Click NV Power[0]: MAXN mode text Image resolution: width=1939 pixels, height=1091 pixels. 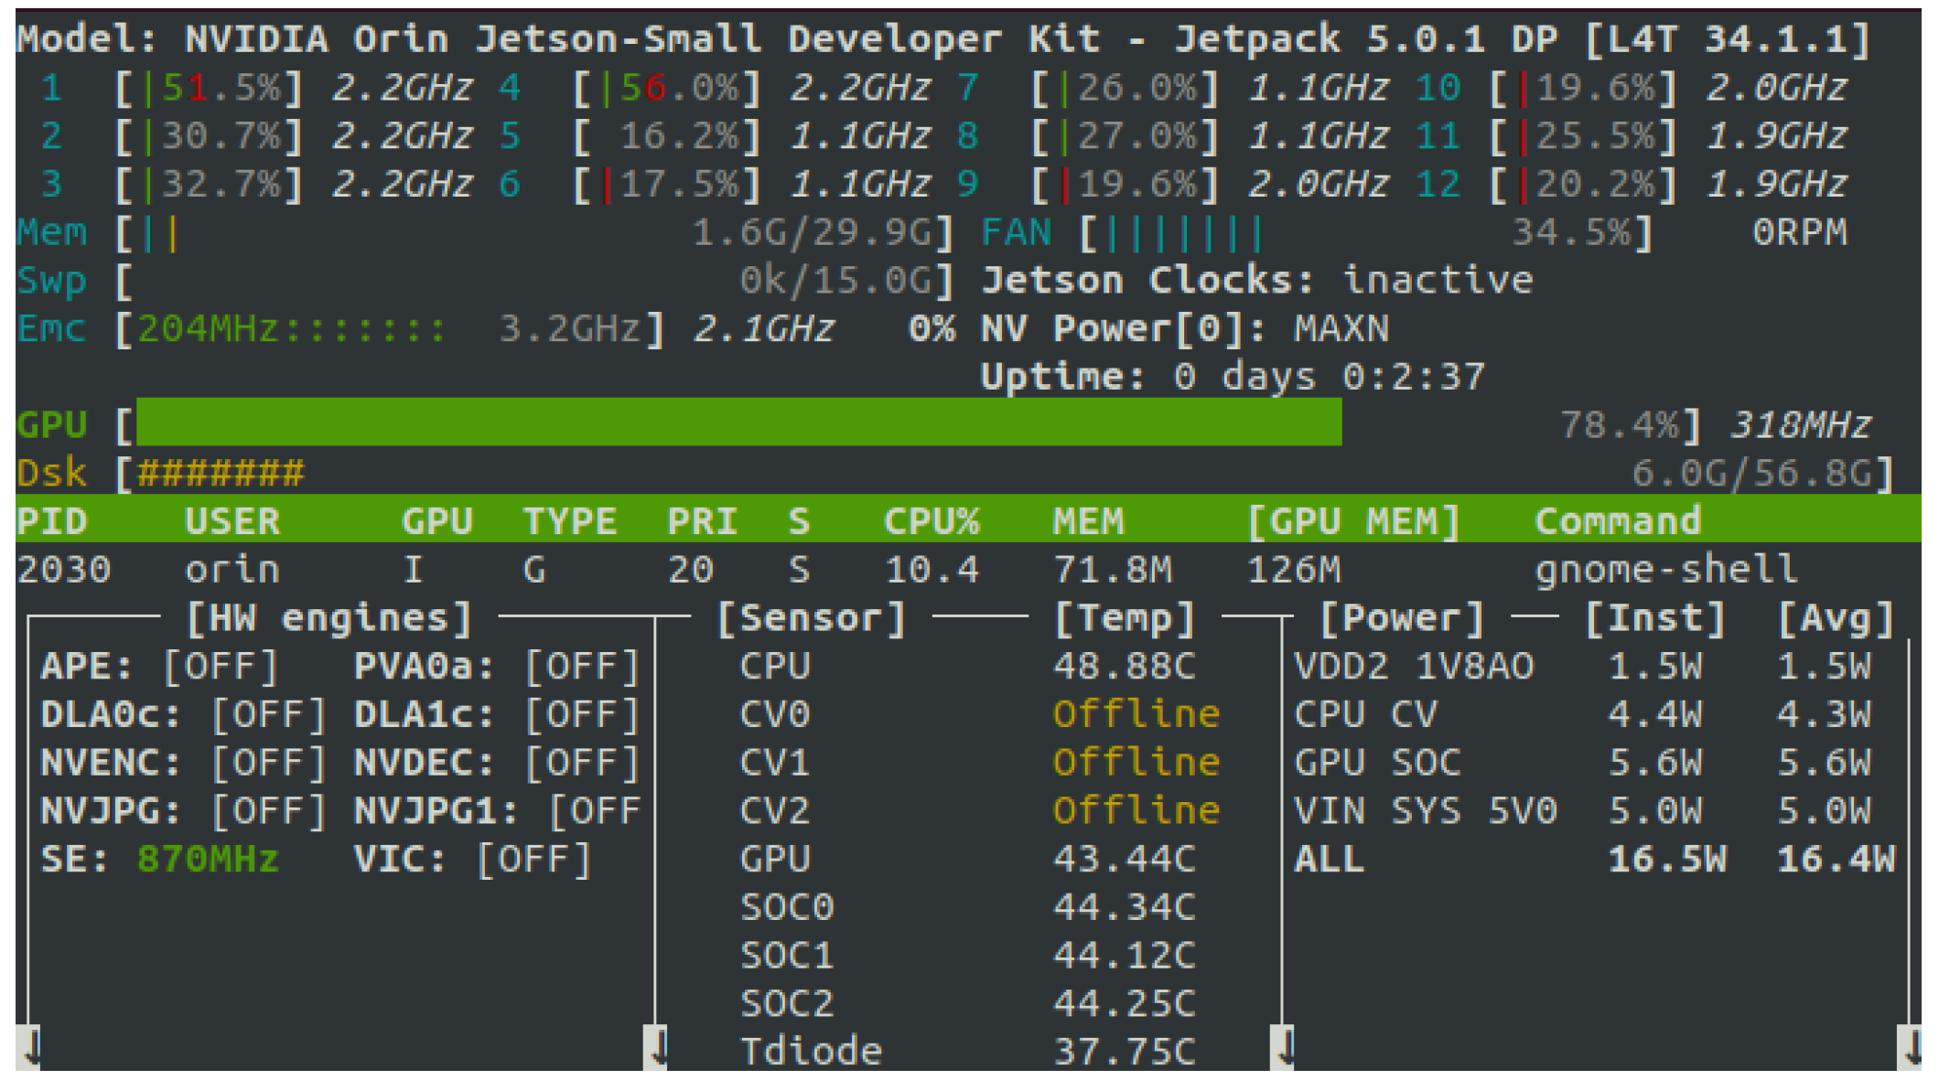pyautogui.click(x=1185, y=329)
